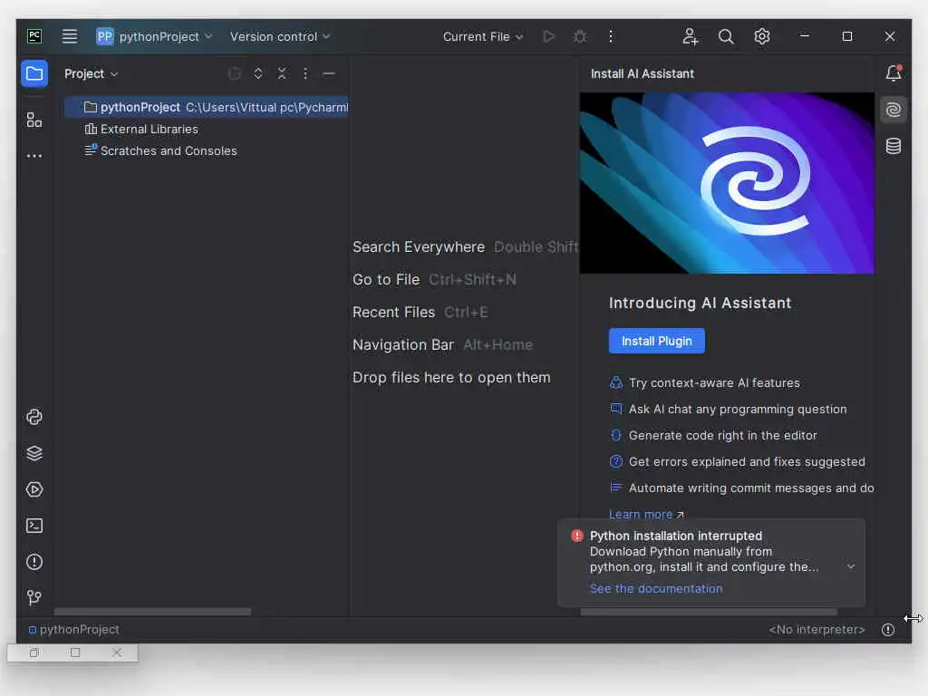Open the Project tool window folder icon

tap(34, 74)
